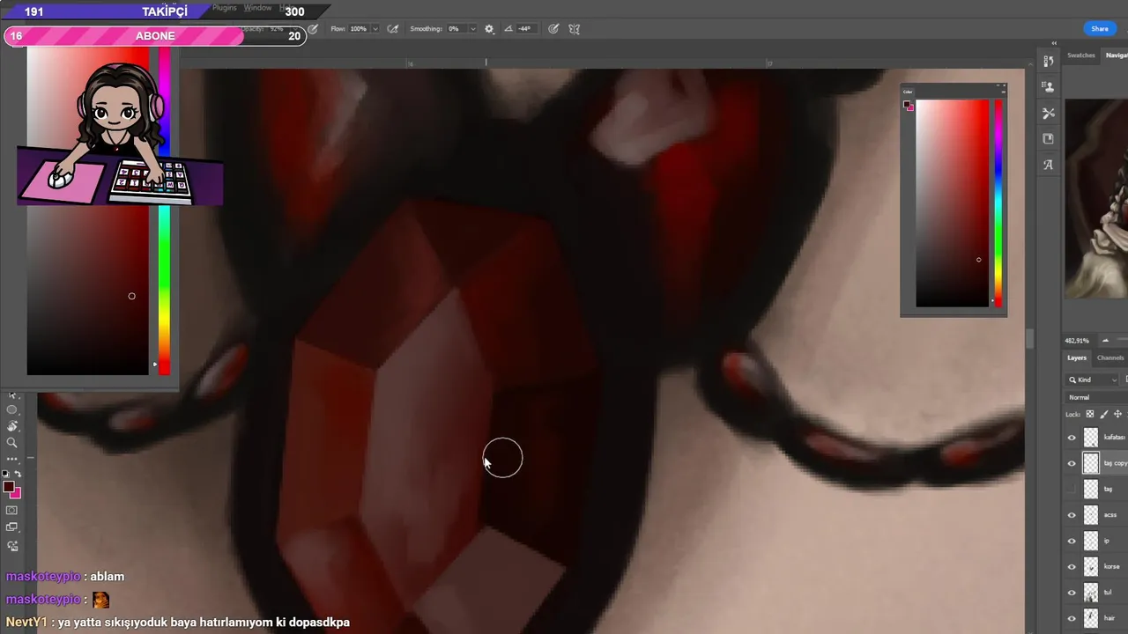Lock transparent pixels icon

point(1089,414)
